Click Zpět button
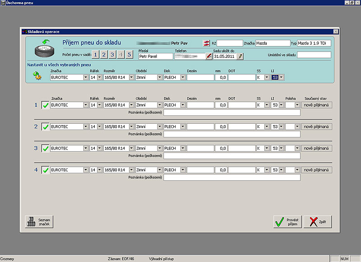The height and width of the screenshot is (262, 361). pyautogui.click(x=318, y=222)
